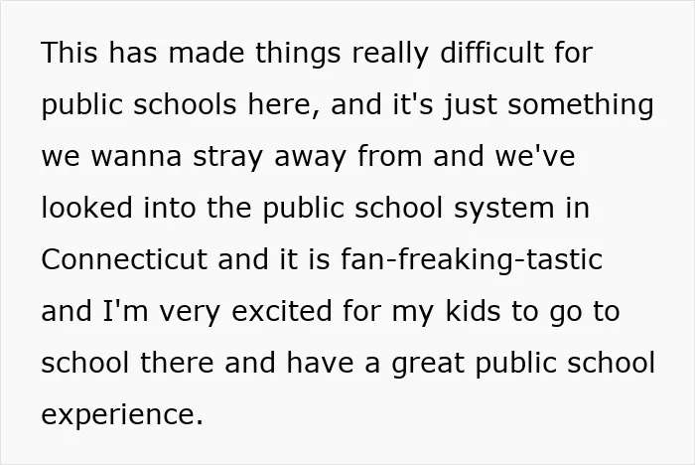This screenshot has width=695, height=465.
Task: Click the word 'looked' at the line start
Action: 87,208
